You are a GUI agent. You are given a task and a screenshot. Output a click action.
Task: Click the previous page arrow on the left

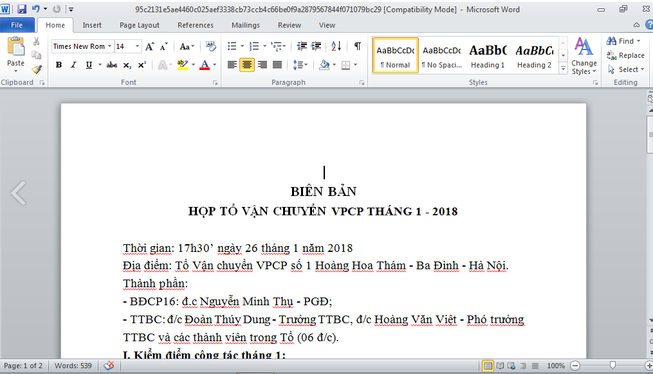click(18, 193)
